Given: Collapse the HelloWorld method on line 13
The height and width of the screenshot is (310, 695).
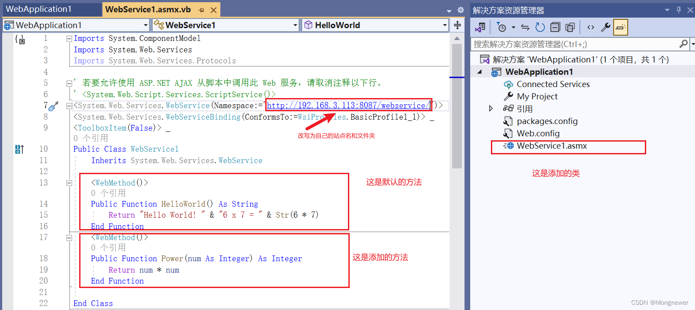Looking at the screenshot, I should coord(69,183).
